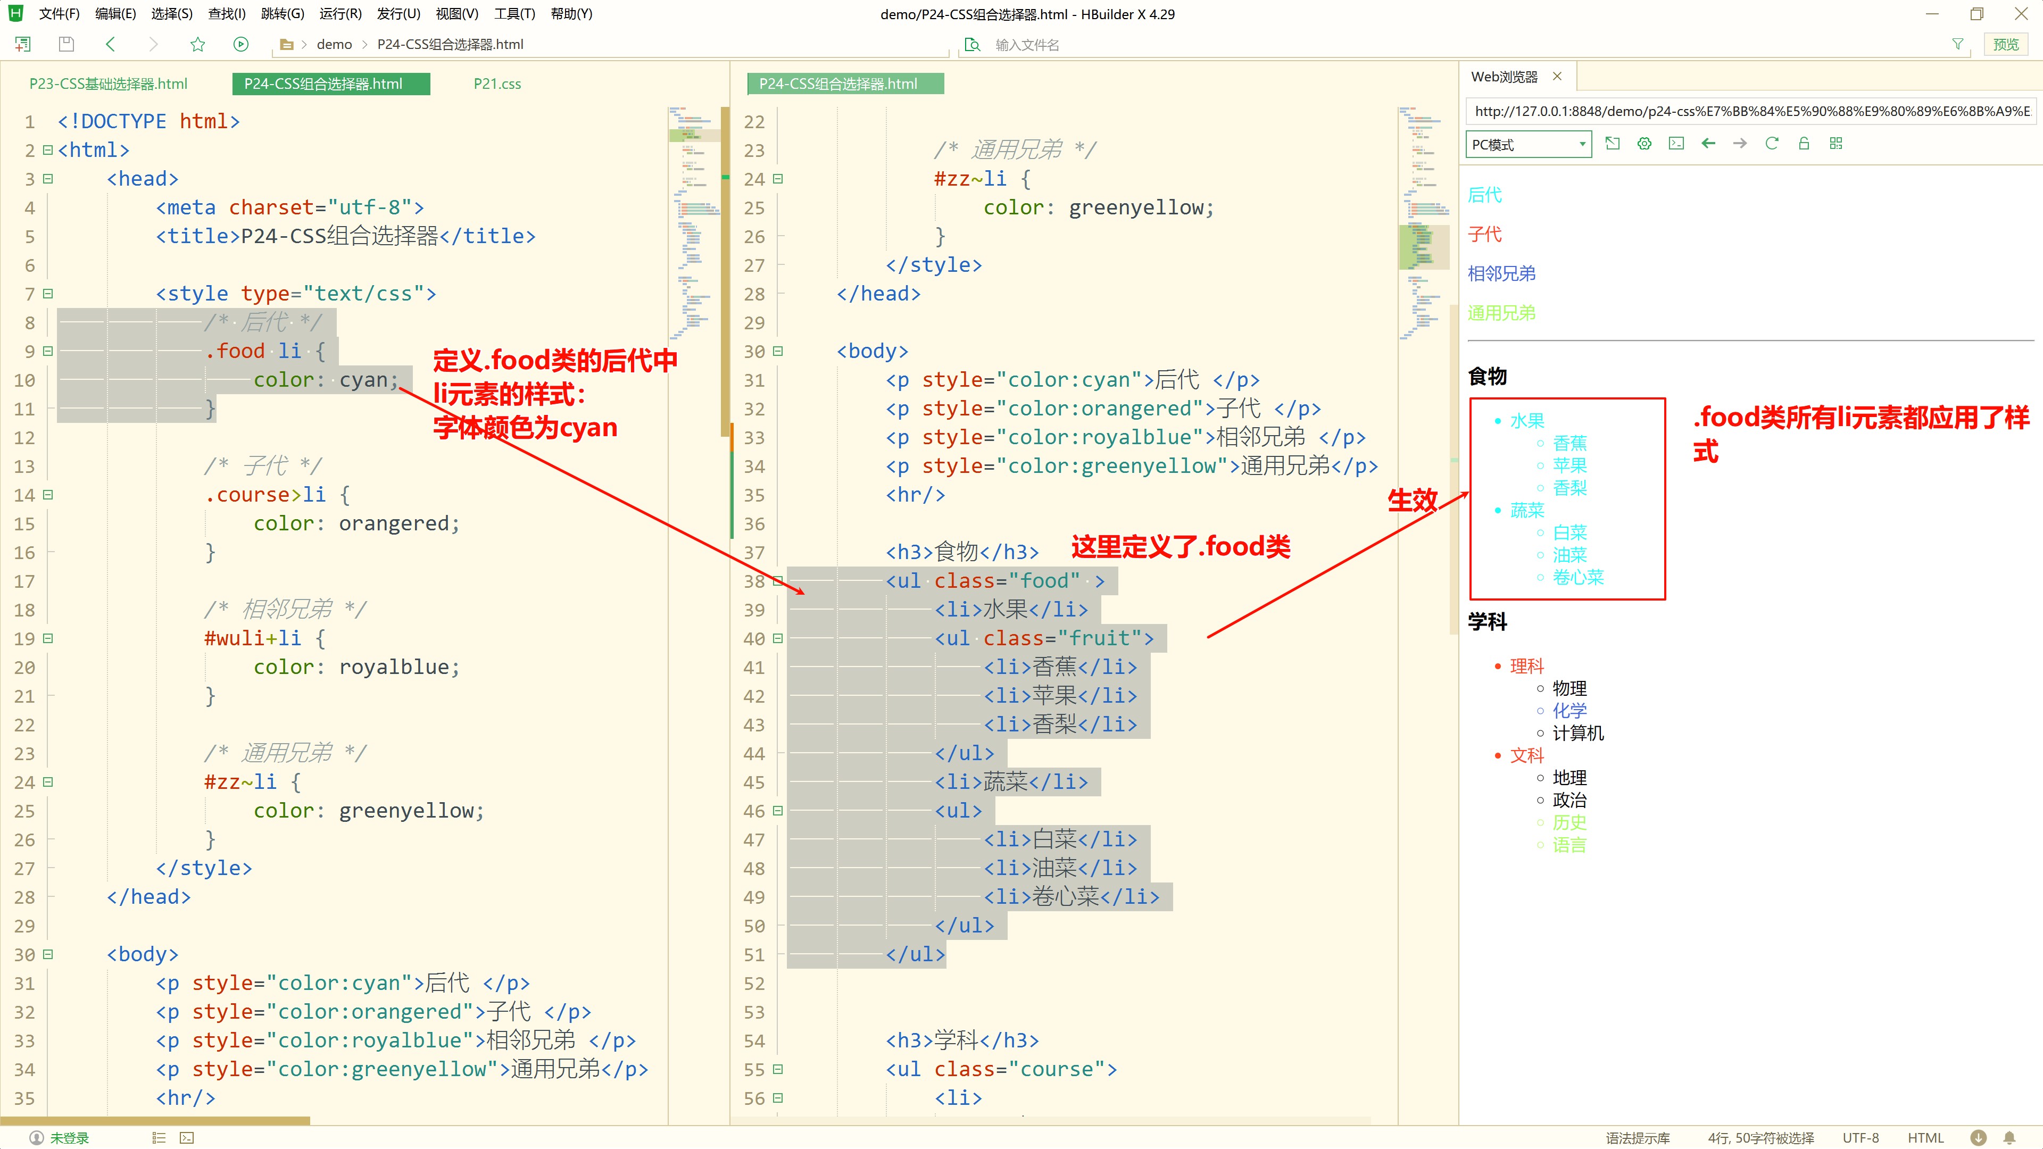The width and height of the screenshot is (2043, 1149).
Task: Open web browser settings gear icon
Action: pos(1645,144)
